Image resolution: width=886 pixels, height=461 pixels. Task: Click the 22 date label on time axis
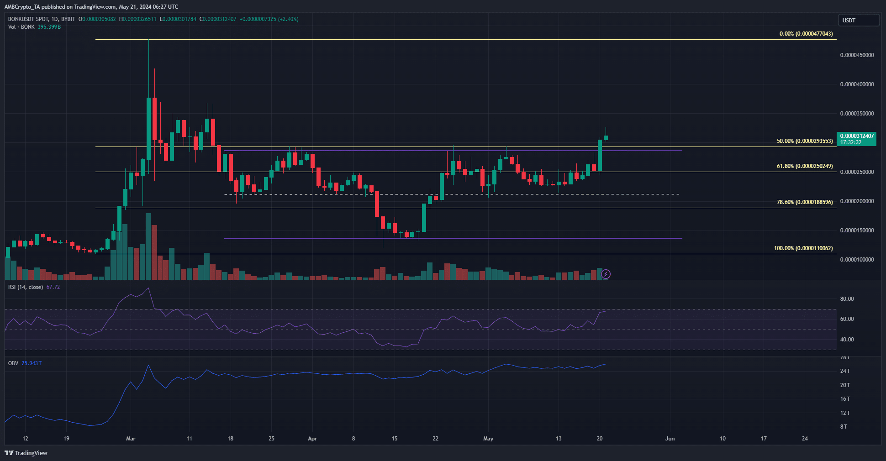435,439
